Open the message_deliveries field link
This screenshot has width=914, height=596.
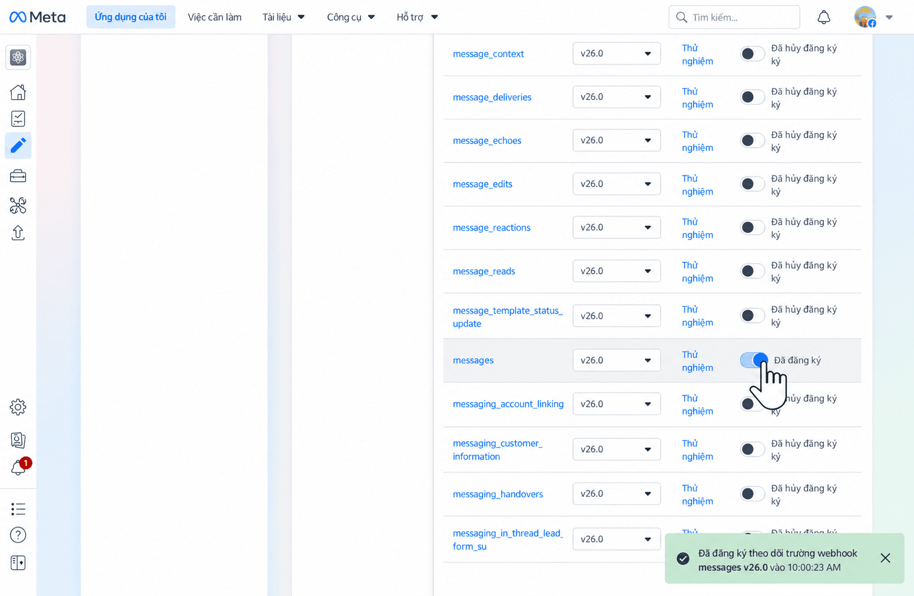point(492,97)
